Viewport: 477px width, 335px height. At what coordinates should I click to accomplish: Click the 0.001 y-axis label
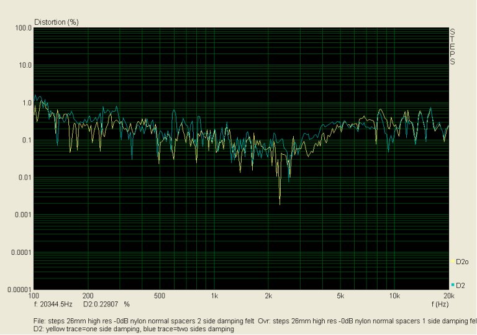pos(24,215)
